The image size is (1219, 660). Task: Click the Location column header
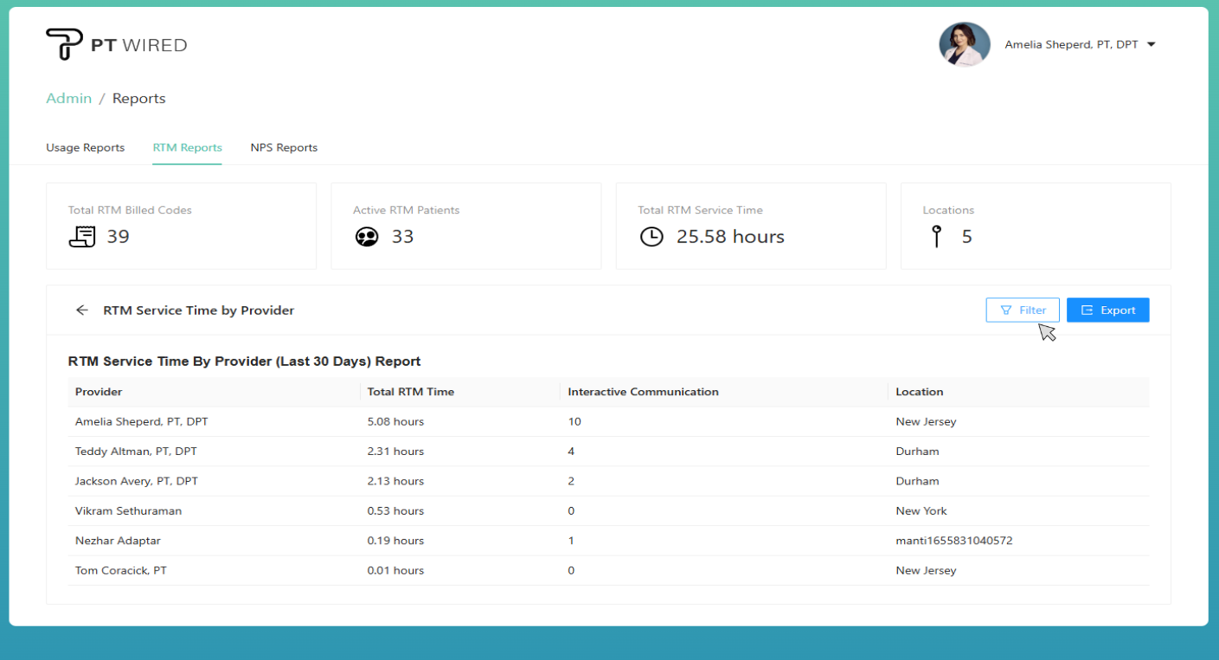(919, 392)
